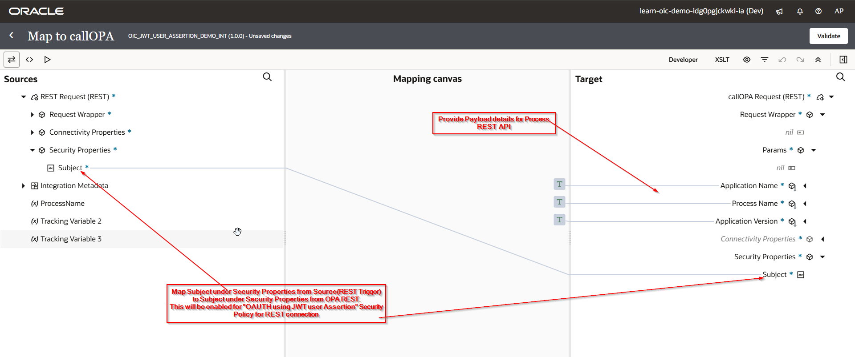The image size is (855, 357).
Task: Click the search icon in Target panel
Action: [840, 77]
